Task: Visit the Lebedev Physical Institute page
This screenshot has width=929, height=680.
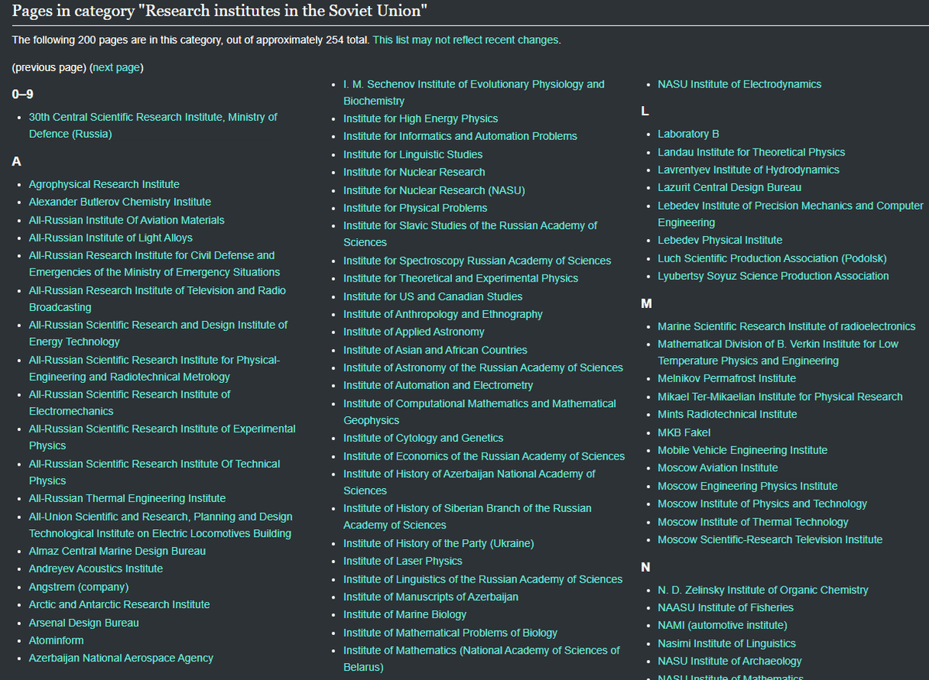Action: point(720,240)
